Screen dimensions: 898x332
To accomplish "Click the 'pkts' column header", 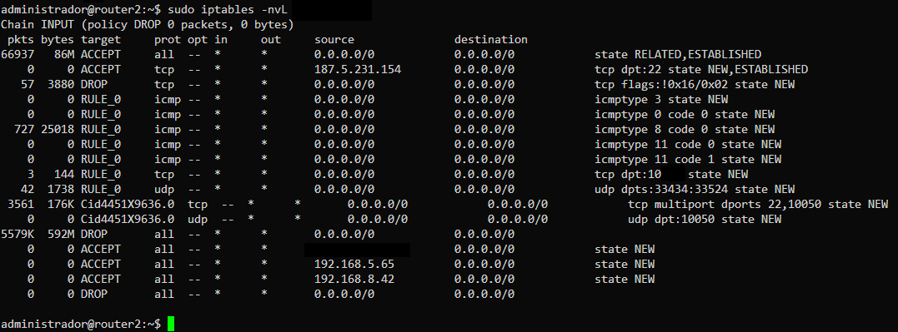I will coord(21,40).
